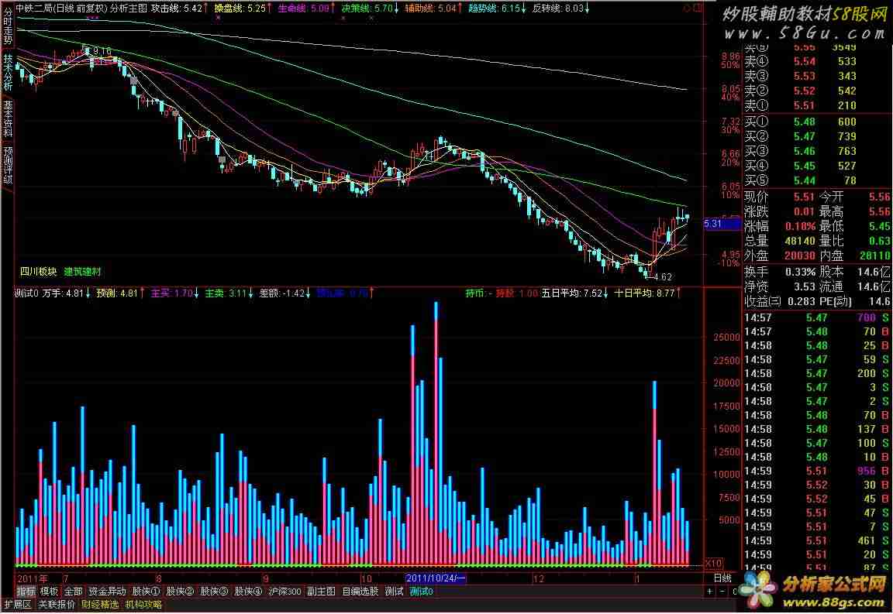The width and height of the screenshot is (893, 614).
Task: Select the 资金异动 indicator tab
Action: pos(107,592)
